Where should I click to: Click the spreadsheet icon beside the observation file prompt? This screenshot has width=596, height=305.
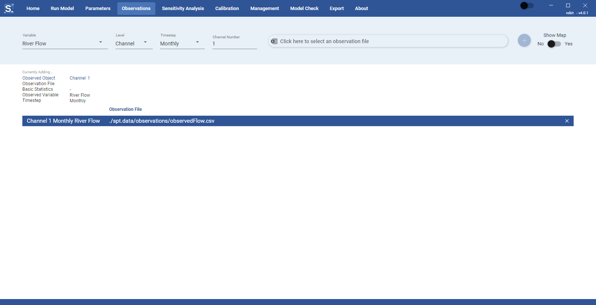click(x=274, y=41)
